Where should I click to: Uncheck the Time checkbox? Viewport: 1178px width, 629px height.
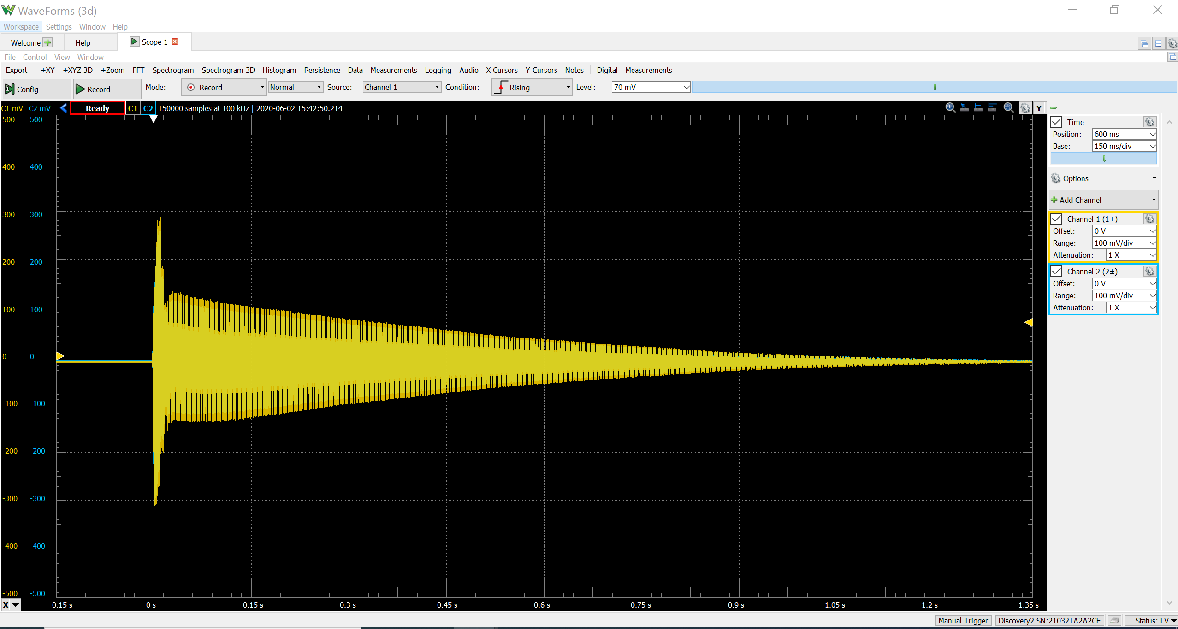click(x=1057, y=122)
